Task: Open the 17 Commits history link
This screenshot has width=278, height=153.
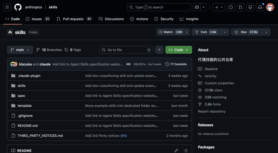Action: [x=176, y=64]
